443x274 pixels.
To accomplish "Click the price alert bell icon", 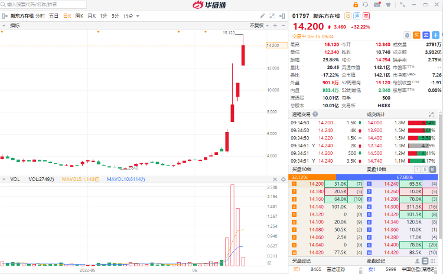I will 407,35.
